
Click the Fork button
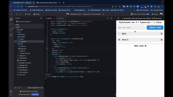[28, 14]
